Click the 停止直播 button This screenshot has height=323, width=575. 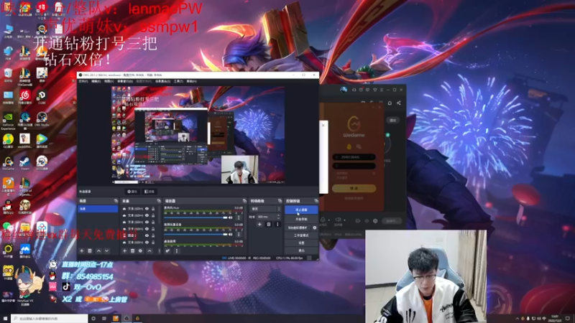pos(301,210)
